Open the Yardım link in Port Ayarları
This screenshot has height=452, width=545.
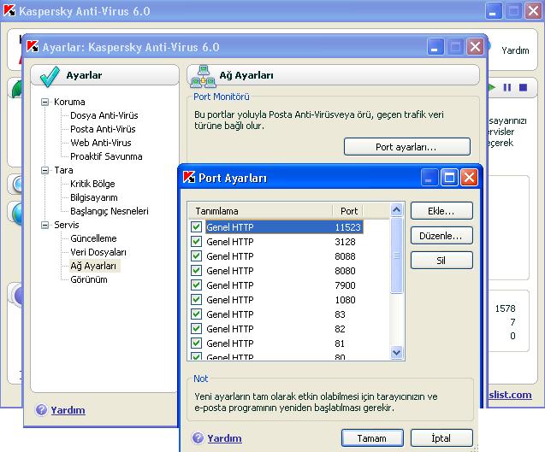point(224,437)
